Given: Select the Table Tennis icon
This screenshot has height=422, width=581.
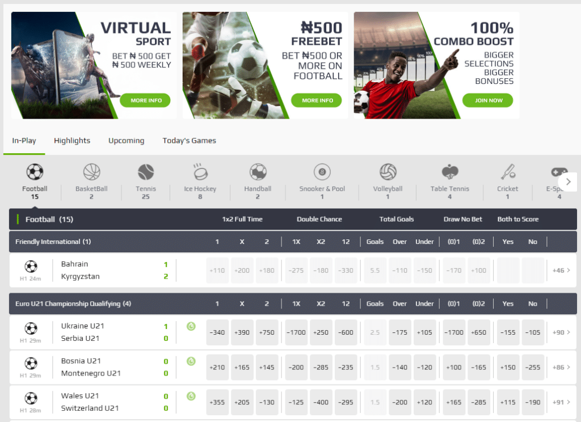Looking at the screenshot, I should pyautogui.click(x=449, y=172).
